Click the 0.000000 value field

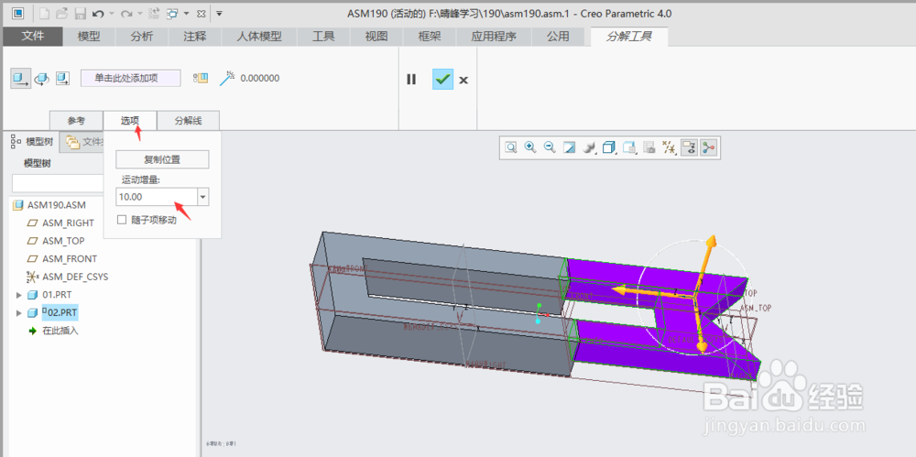pyautogui.click(x=260, y=79)
